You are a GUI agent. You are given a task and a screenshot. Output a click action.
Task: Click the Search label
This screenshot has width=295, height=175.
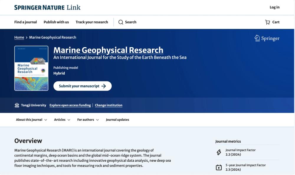coord(131,22)
